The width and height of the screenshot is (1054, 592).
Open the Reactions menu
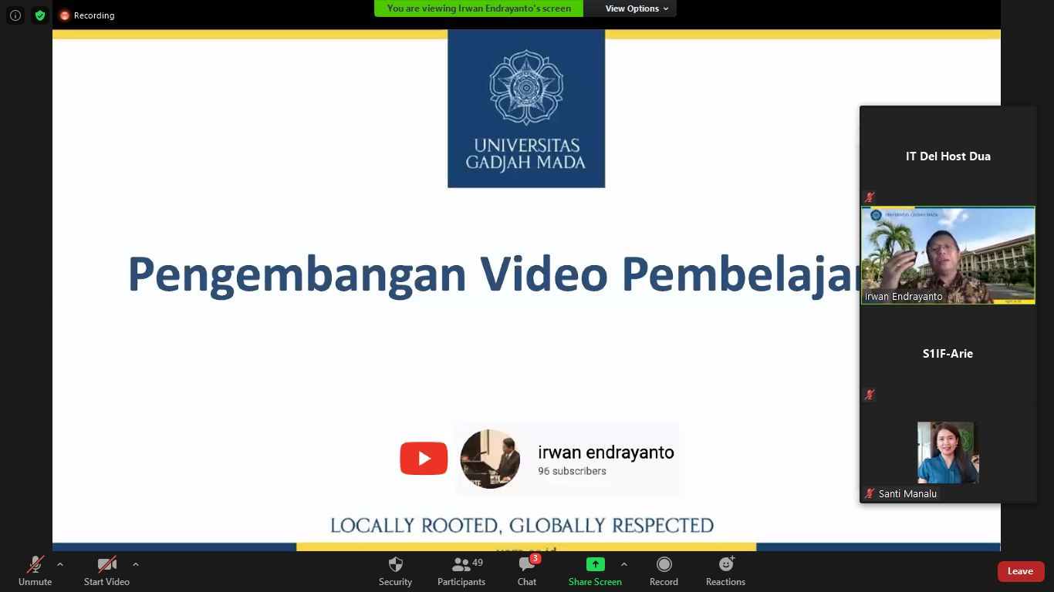(725, 571)
